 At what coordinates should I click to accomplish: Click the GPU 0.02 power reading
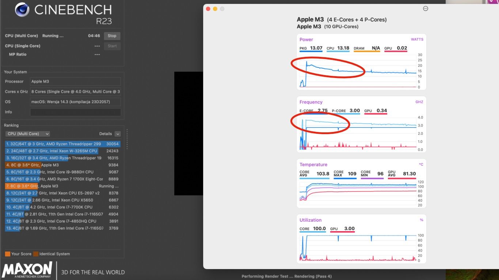tap(396, 48)
